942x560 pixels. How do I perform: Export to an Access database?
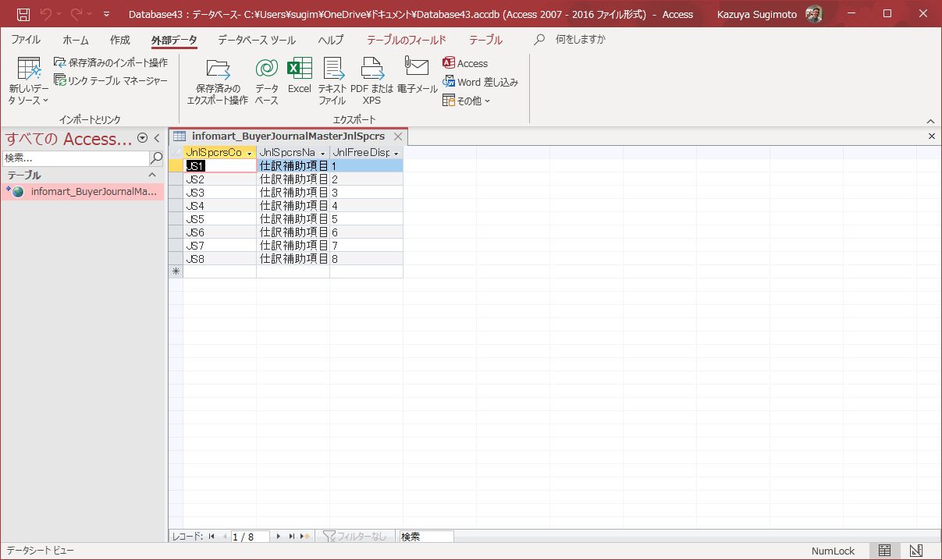point(465,63)
